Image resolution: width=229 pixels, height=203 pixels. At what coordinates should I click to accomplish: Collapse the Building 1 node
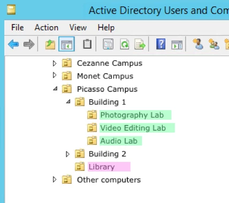click(x=68, y=101)
